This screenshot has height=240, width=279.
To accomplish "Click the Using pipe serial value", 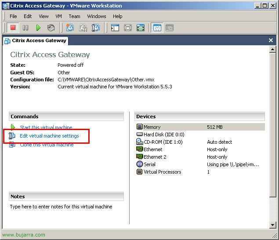I will (233, 164).
